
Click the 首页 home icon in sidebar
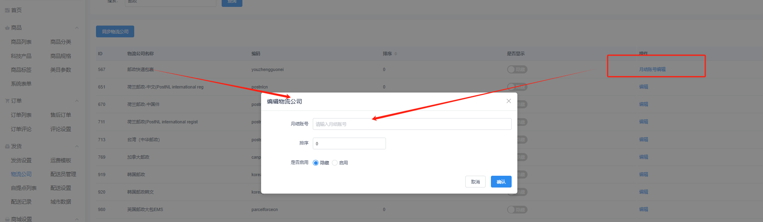click(x=7, y=10)
